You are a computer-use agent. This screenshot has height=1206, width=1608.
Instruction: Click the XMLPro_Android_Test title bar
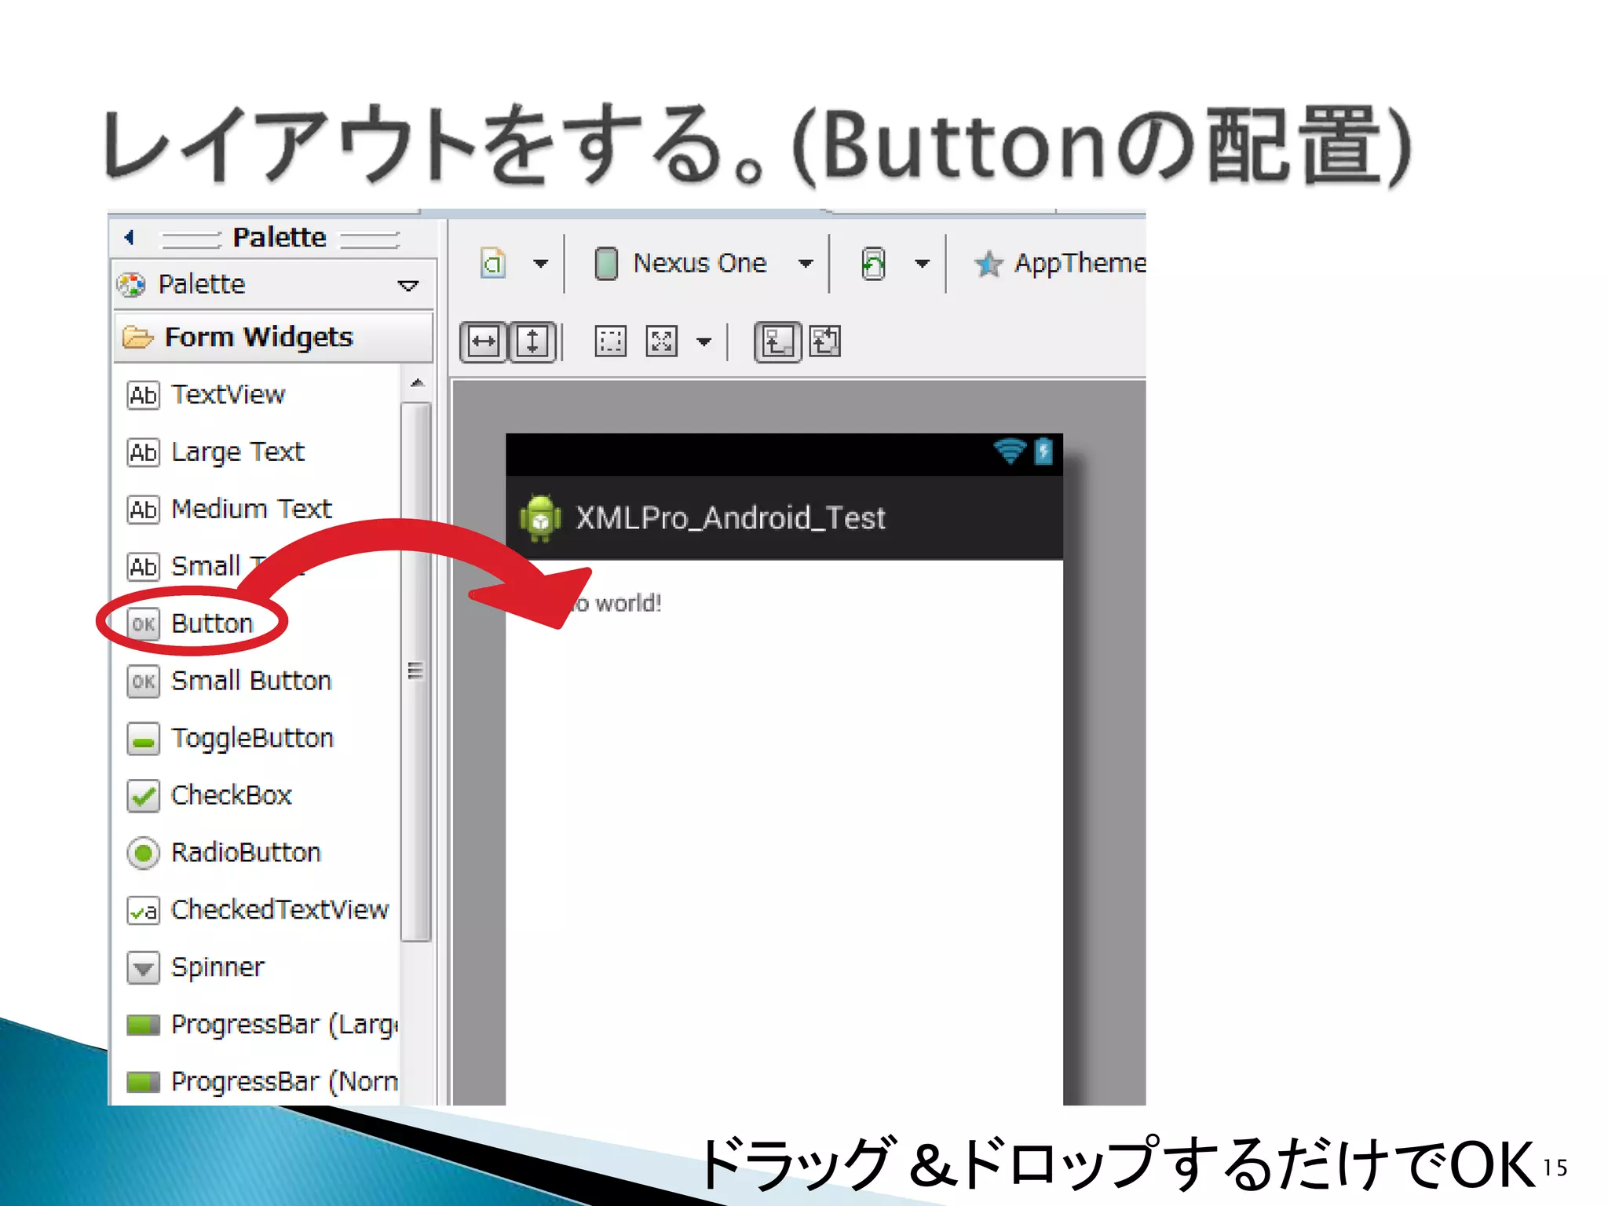pos(784,518)
